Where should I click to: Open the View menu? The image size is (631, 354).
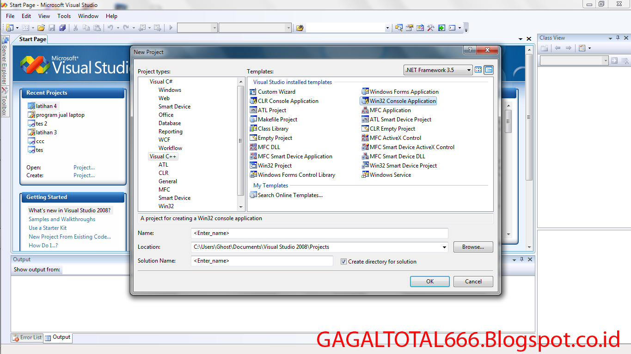point(44,16)
